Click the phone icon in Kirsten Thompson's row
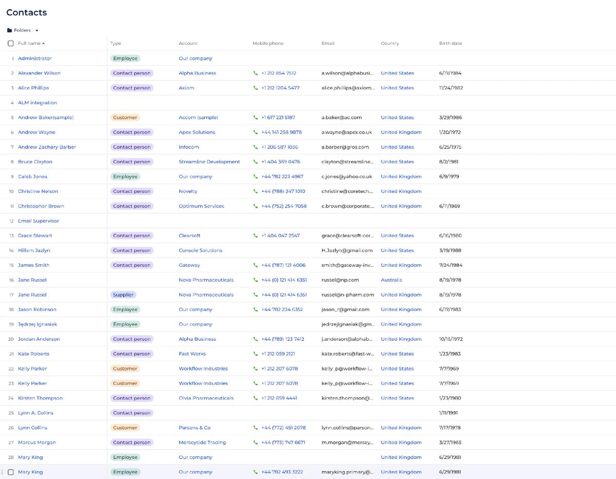 pyautogui.click(x=256, y=398)
